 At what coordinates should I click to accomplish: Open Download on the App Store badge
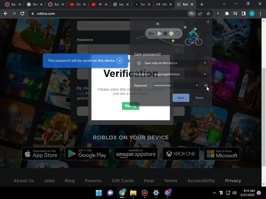coord(41,154)
